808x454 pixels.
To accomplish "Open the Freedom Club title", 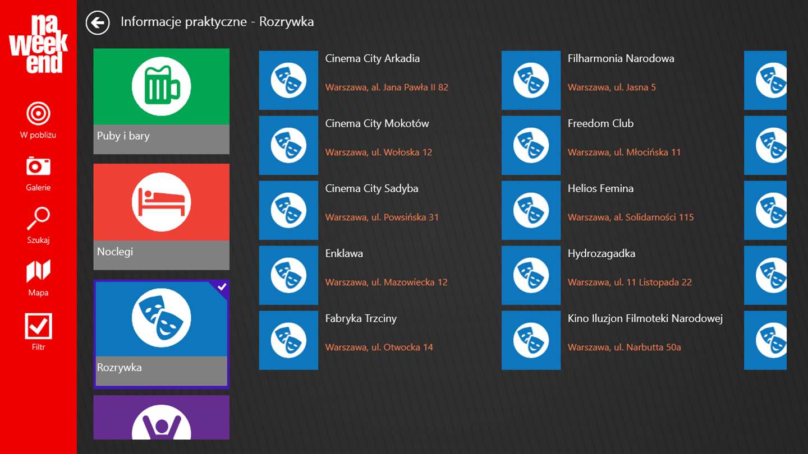I will [600, 123].
